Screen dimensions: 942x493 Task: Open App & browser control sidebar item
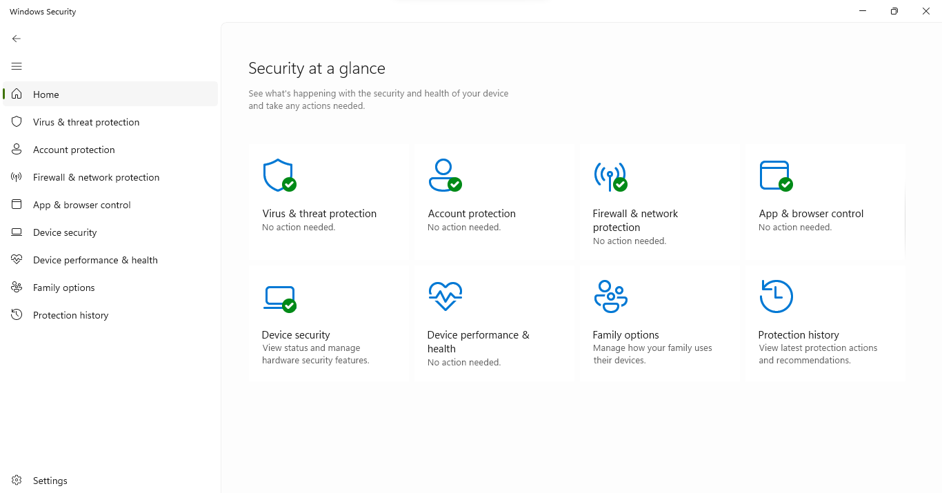coord(81,205)
